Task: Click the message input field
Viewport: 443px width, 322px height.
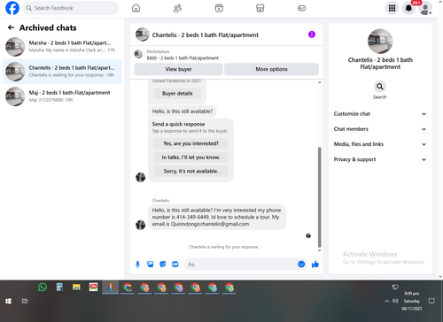Action: [x=241, y=264]
